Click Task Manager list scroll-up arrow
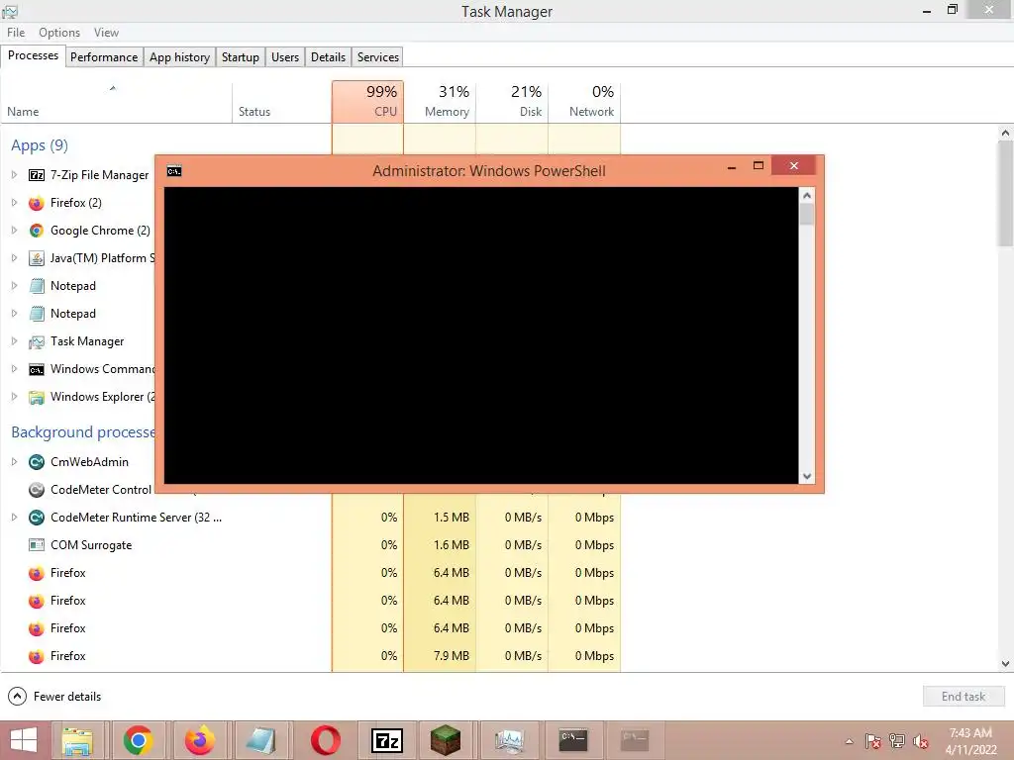The image size is (1014, 760). pos(1005,134)
